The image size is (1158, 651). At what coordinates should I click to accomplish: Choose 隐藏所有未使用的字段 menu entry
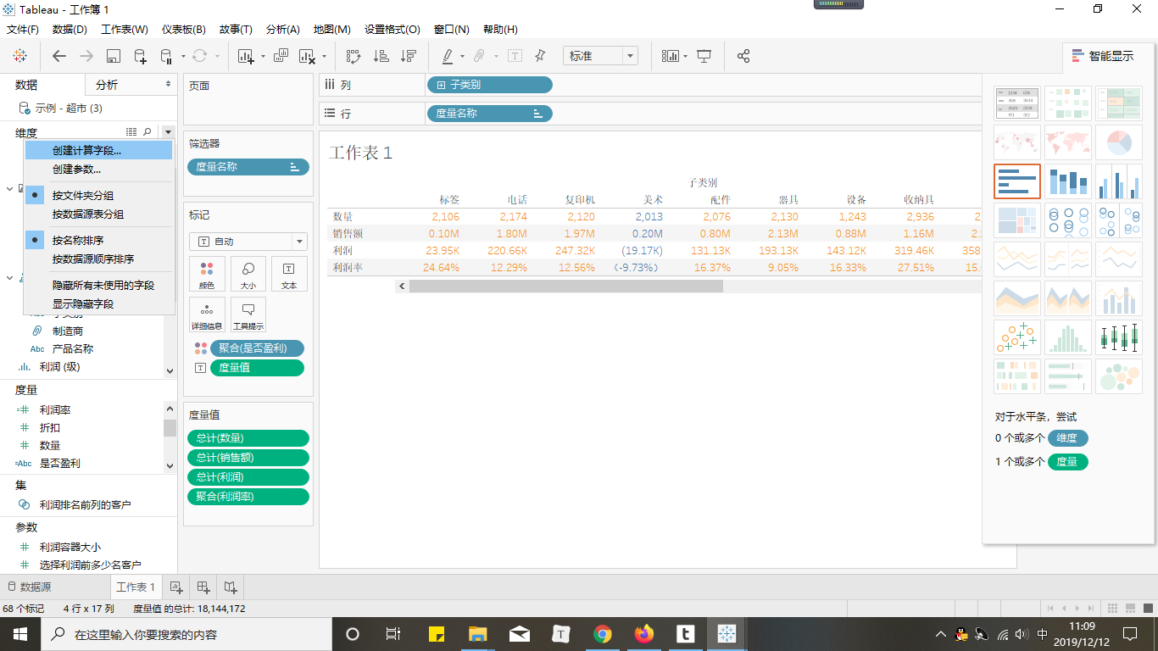(98, 286)
